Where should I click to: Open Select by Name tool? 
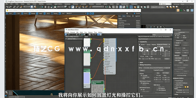pos(35,7)
